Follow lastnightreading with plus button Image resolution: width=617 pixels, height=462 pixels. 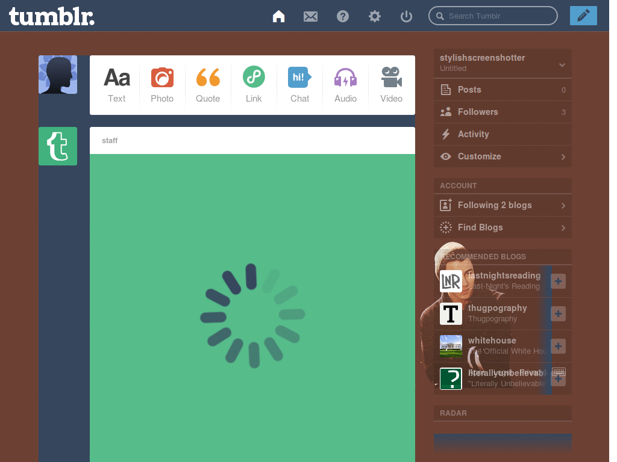[x=558, y=282]
